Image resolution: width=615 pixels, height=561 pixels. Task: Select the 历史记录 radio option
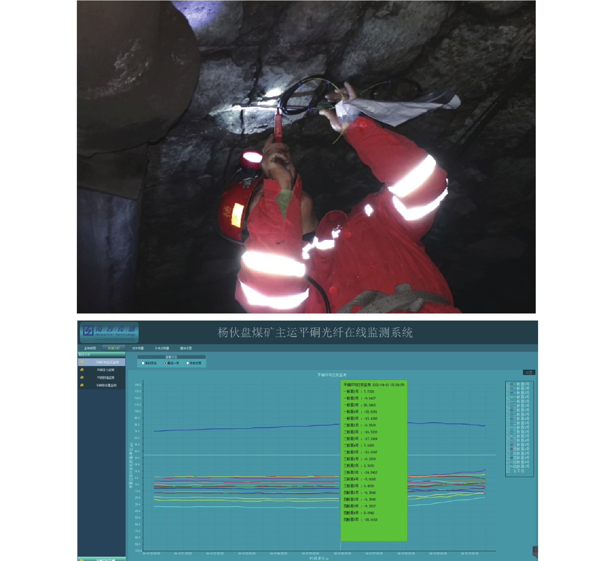point(187,363)
